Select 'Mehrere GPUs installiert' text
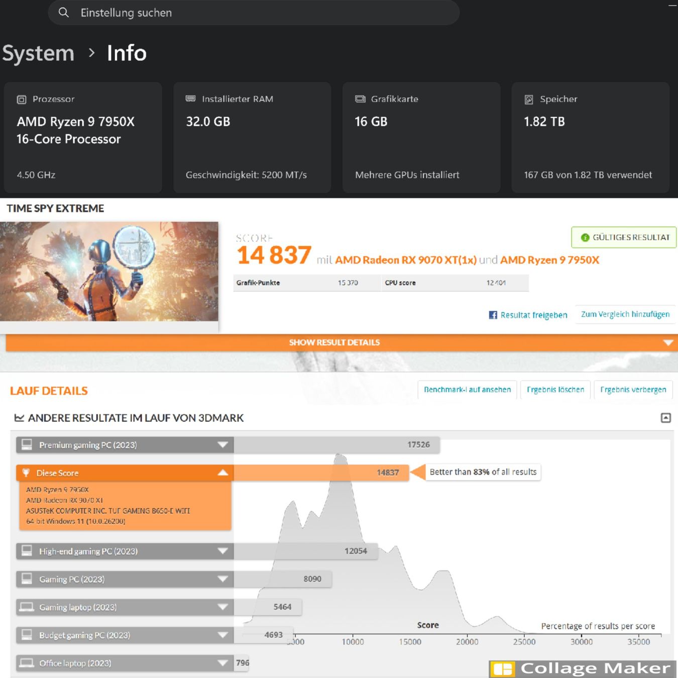678x678 pixels. 407,175
